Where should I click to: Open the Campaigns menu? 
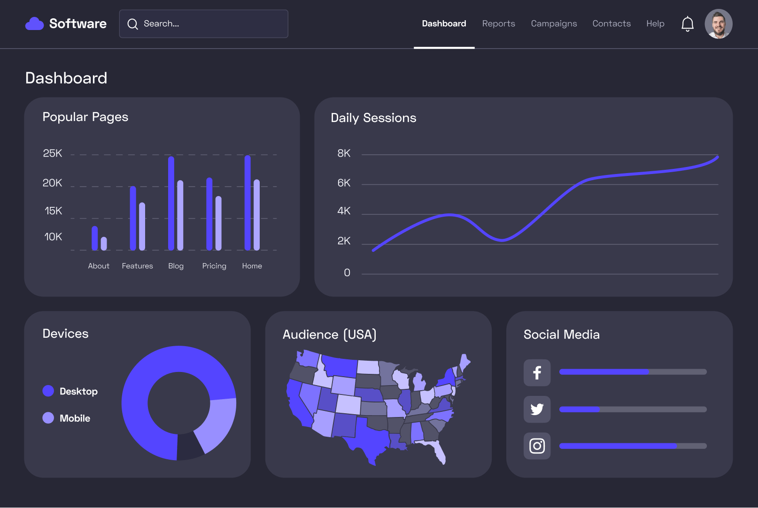point(554,23)
